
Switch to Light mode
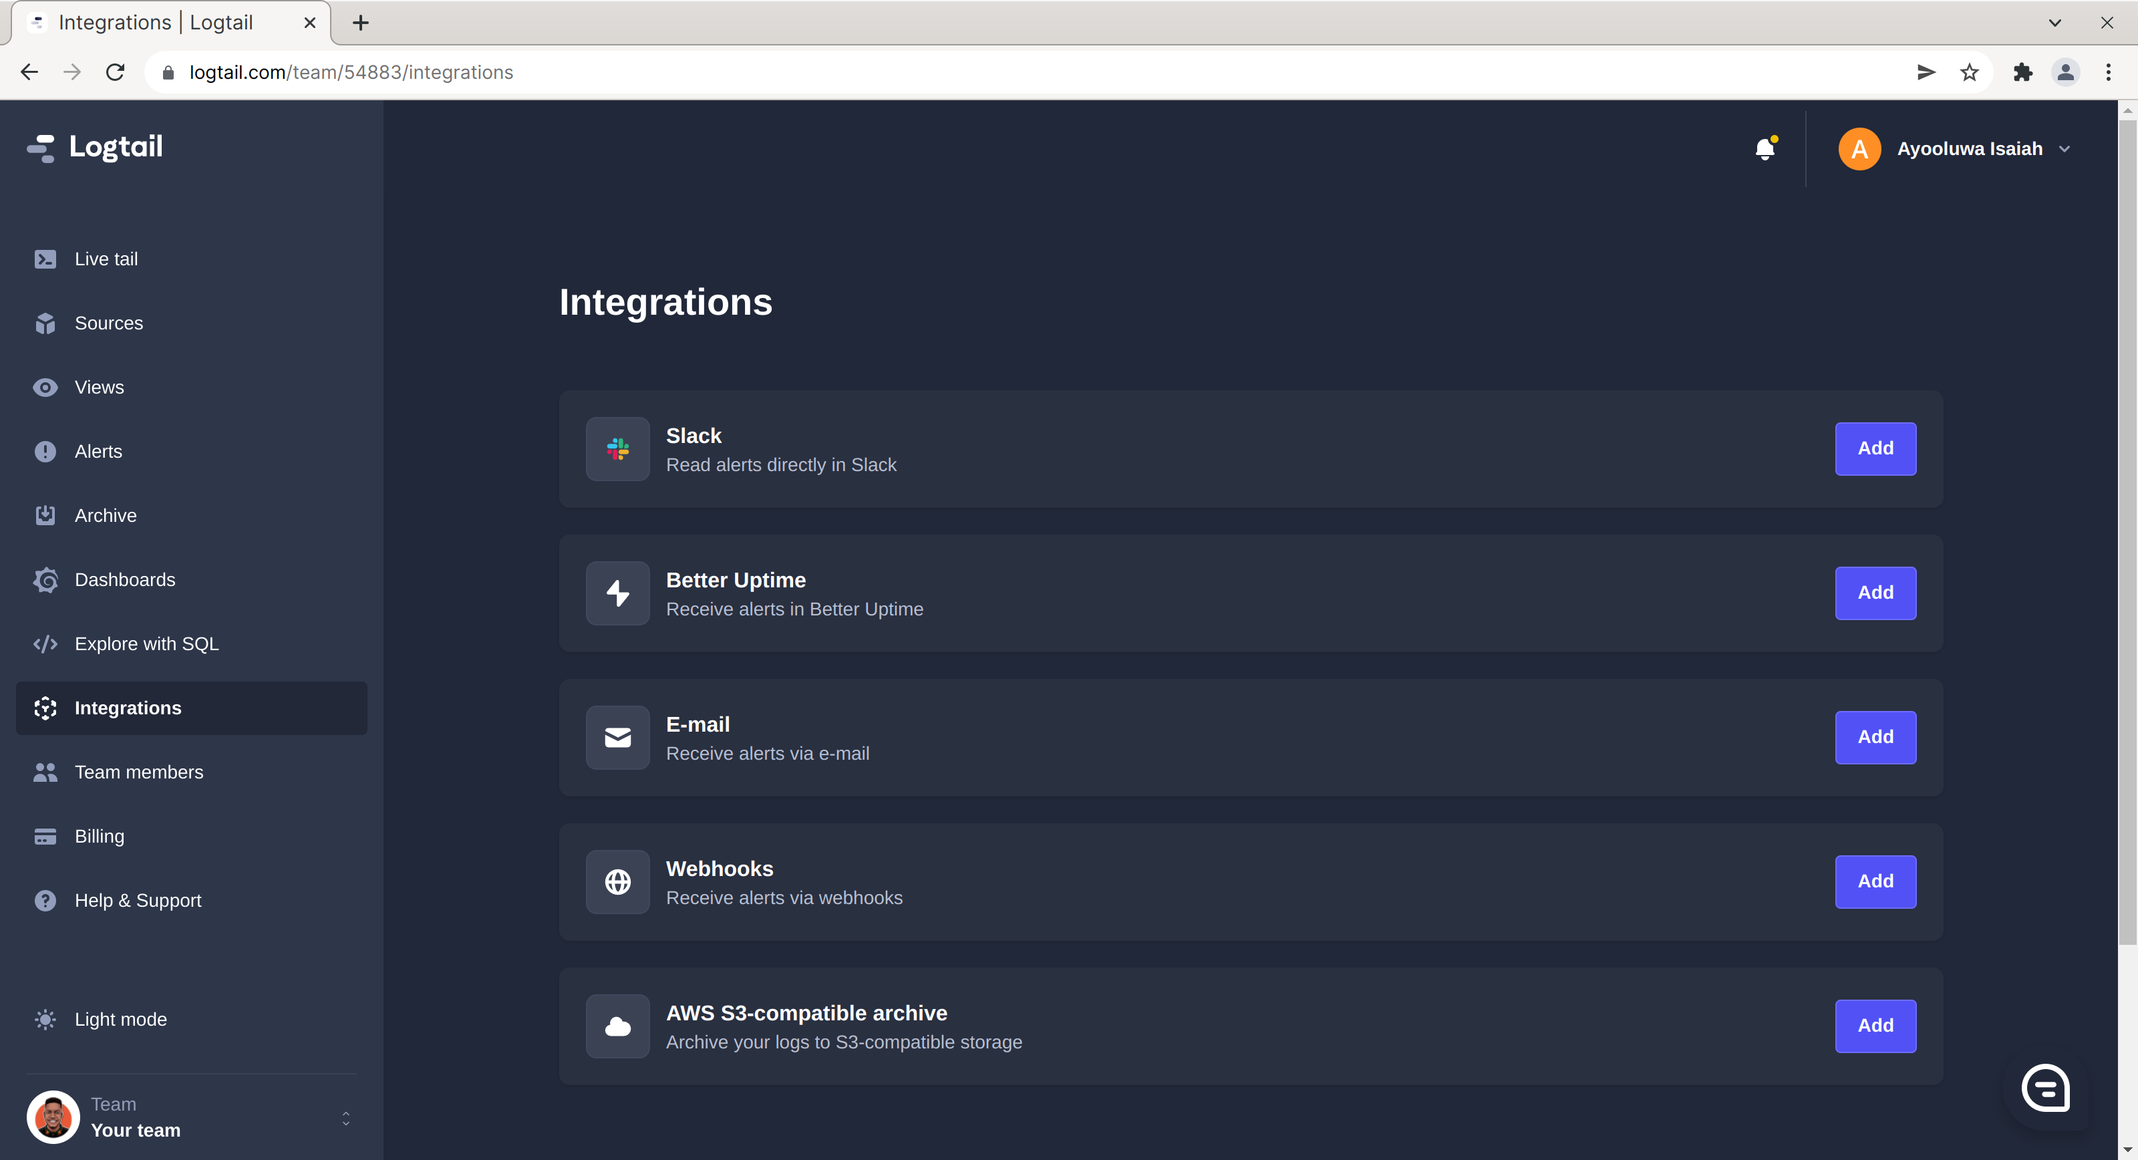120,1019
